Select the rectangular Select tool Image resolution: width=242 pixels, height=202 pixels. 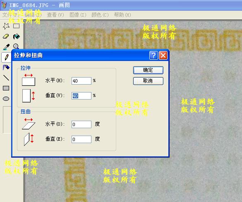click(x=16, y=26)
